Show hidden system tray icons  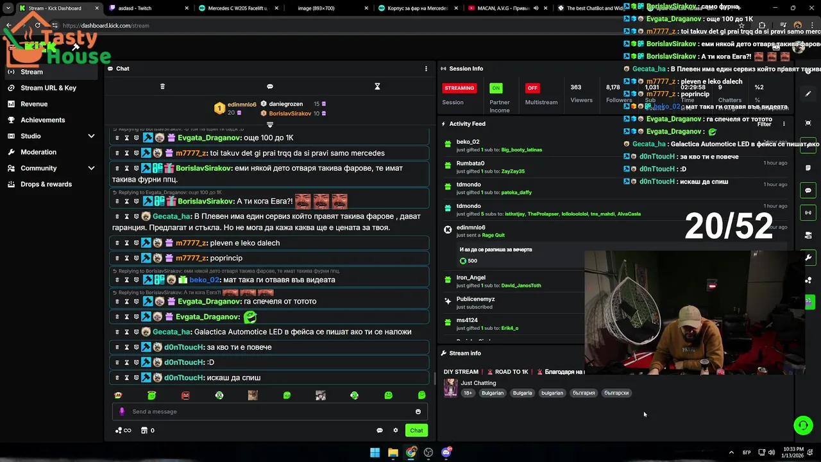pyautogui.click(x=731, y=452)
